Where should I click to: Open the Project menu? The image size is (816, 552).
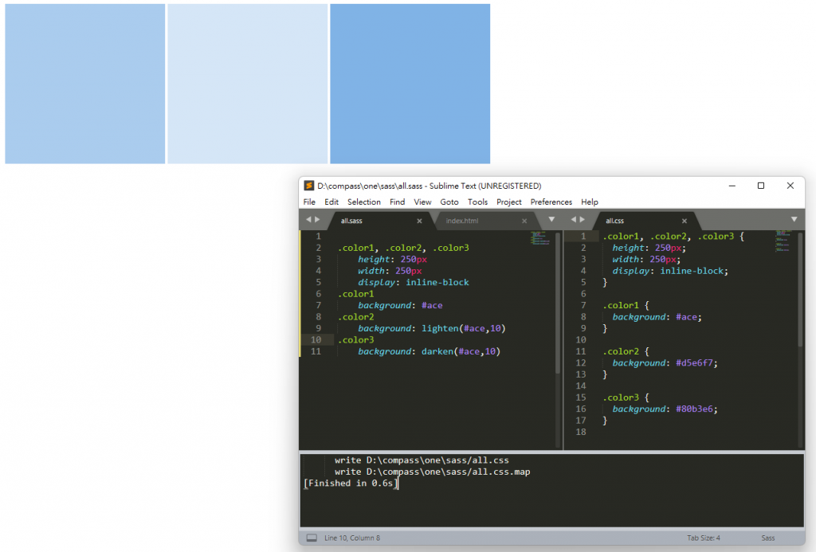(x=509, y=202)
